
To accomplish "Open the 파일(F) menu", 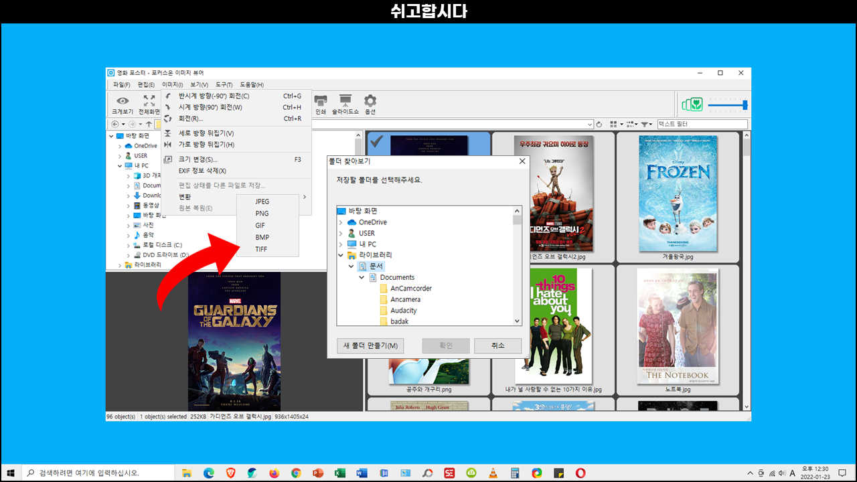I will click(121, 85).
